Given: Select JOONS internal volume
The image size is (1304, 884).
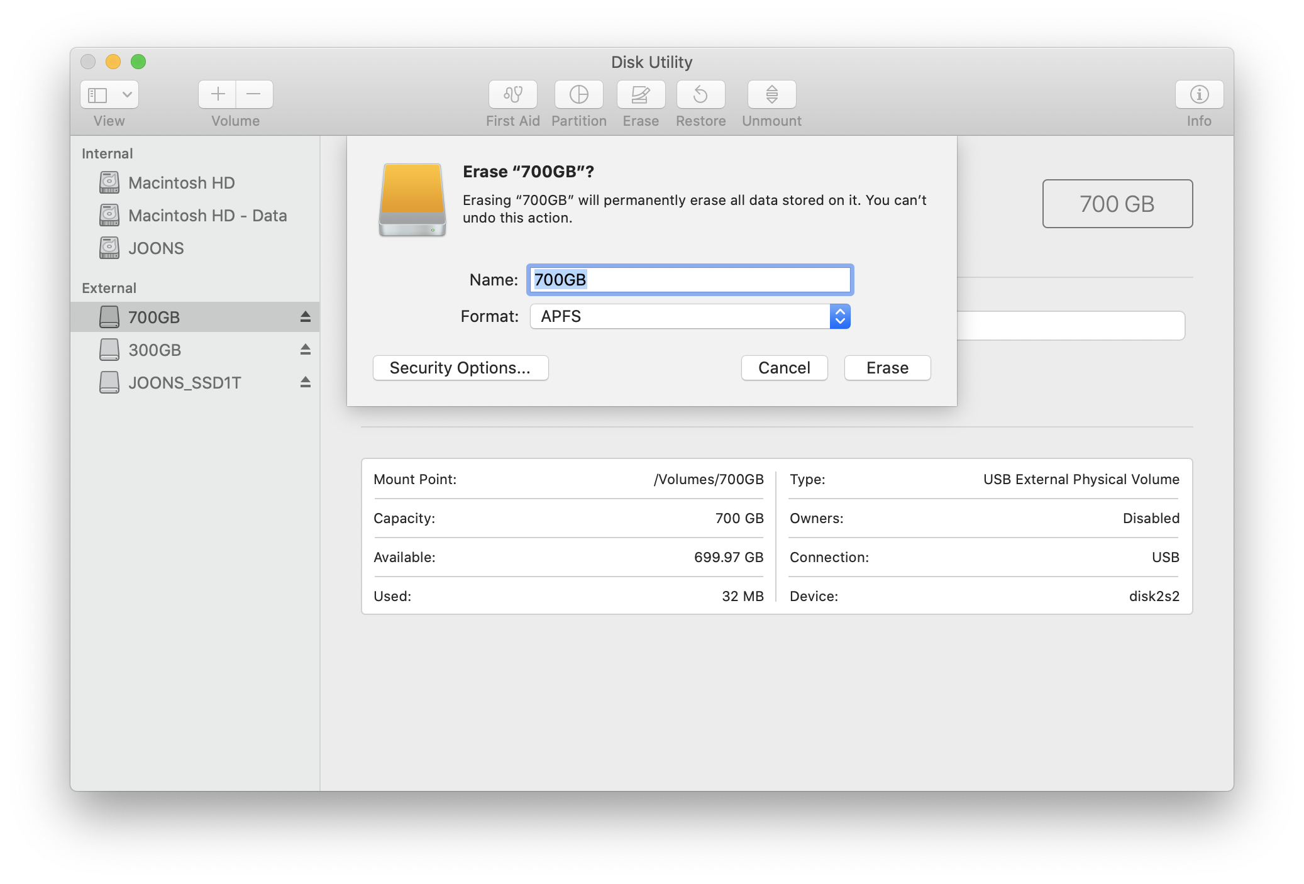Looking at the screenshot, I should 156,248.
